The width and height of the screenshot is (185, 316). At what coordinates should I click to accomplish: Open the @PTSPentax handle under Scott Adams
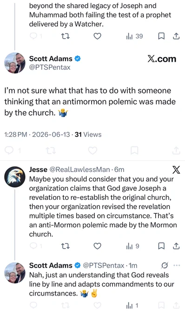[x=50, y=67]
